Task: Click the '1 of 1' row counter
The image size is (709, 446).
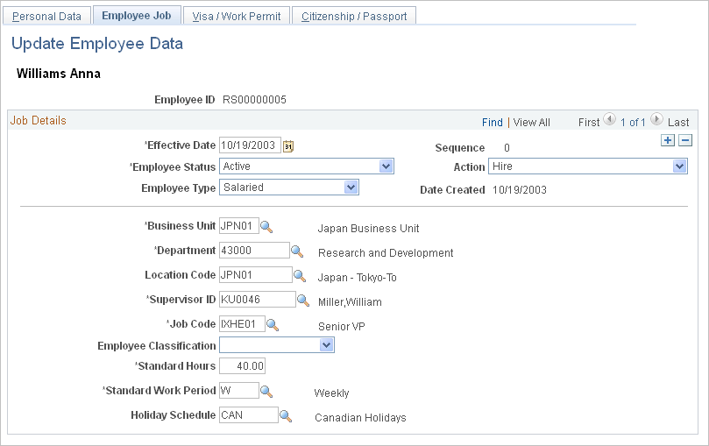Action: click(x=633, y=123)
